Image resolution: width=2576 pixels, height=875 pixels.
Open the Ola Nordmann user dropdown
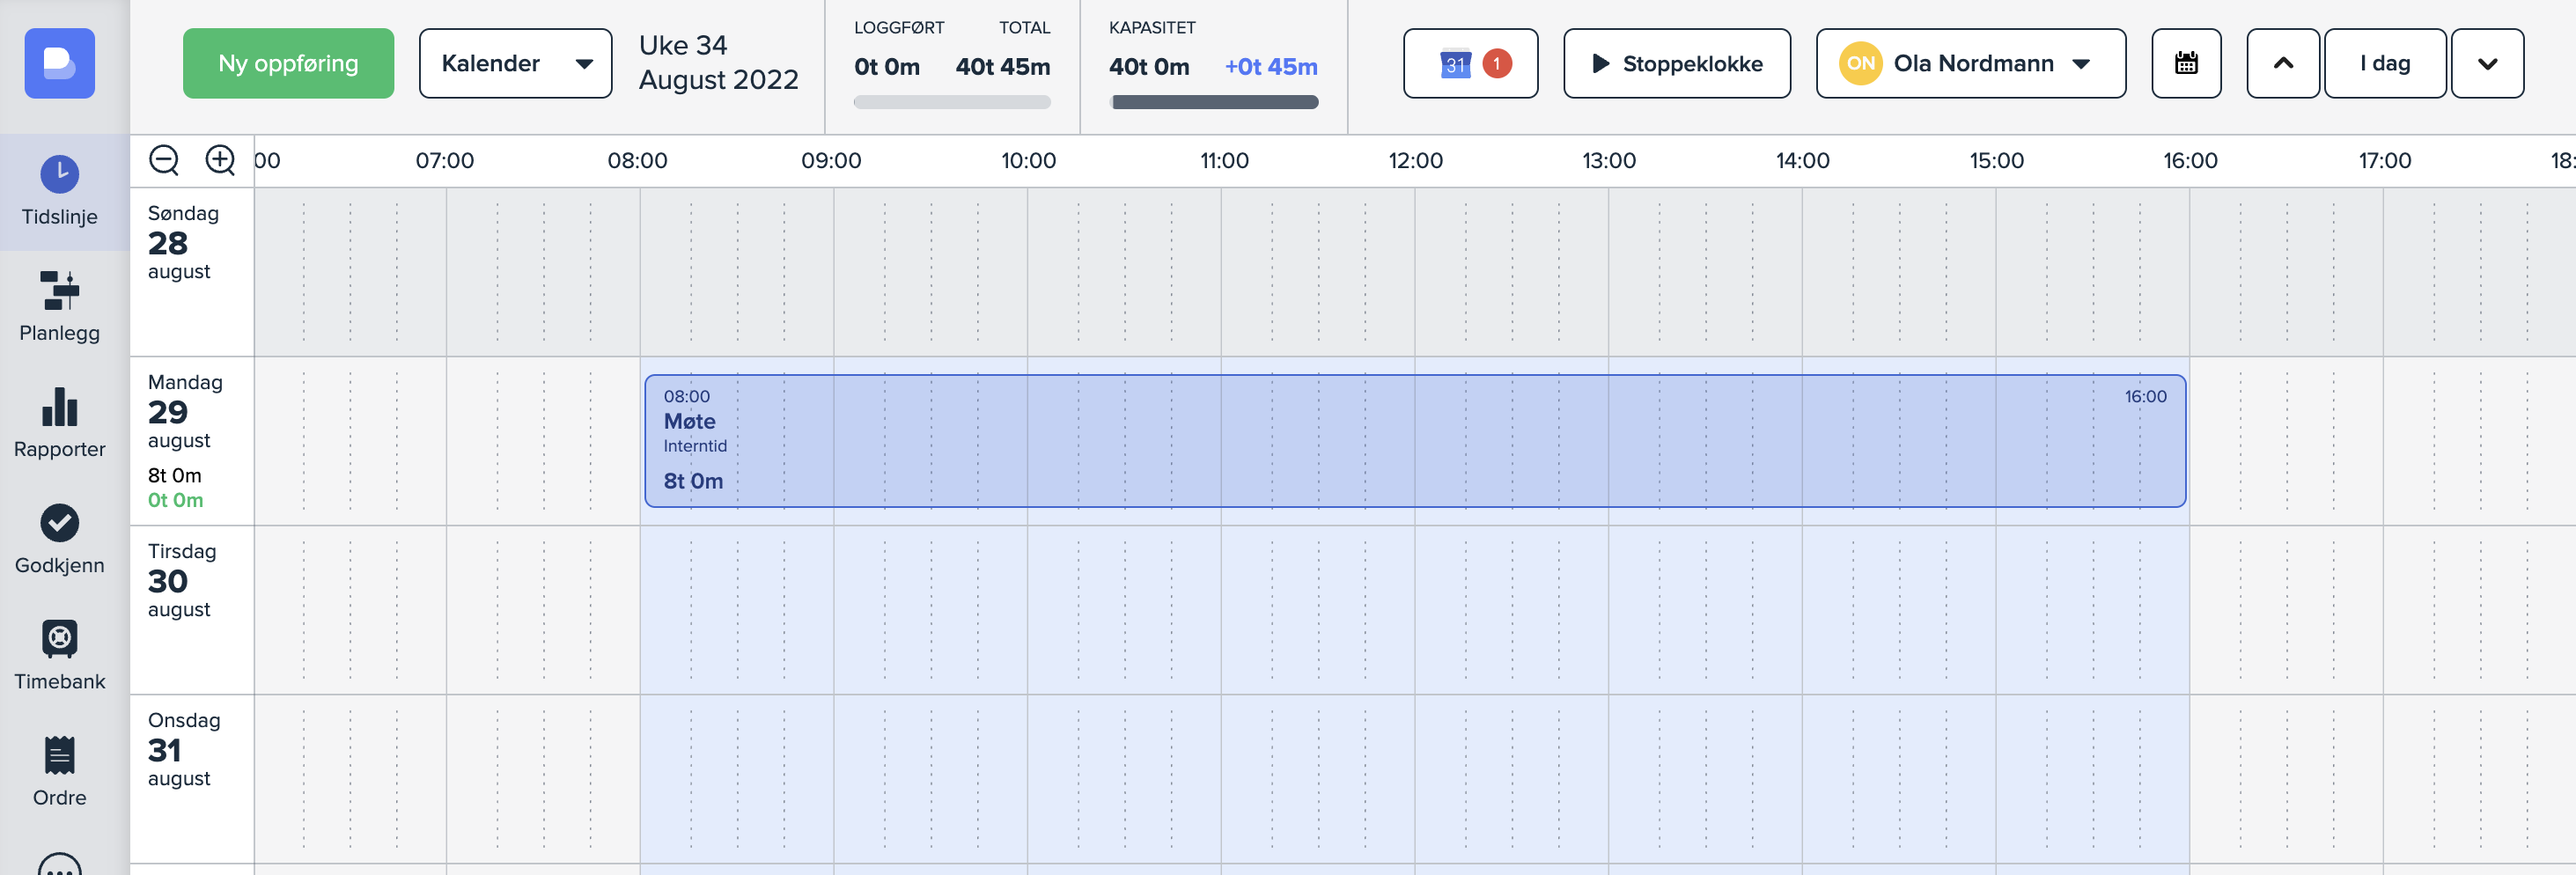(x=1970, y=63)
